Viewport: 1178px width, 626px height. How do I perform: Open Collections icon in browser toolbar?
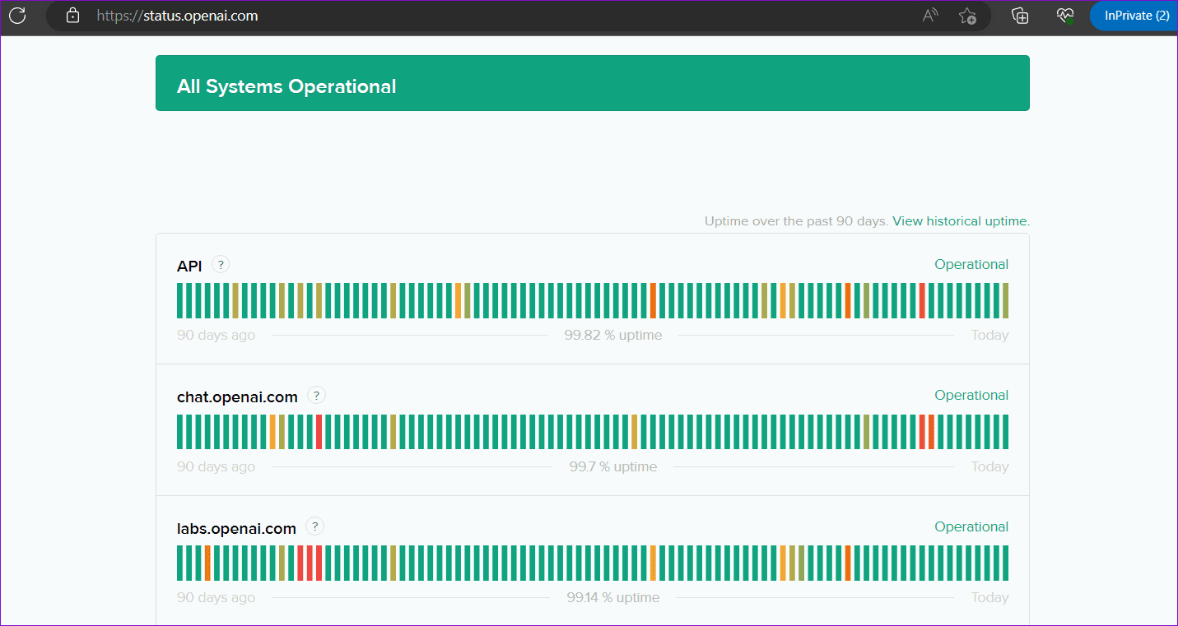(x=1020, y=15)
